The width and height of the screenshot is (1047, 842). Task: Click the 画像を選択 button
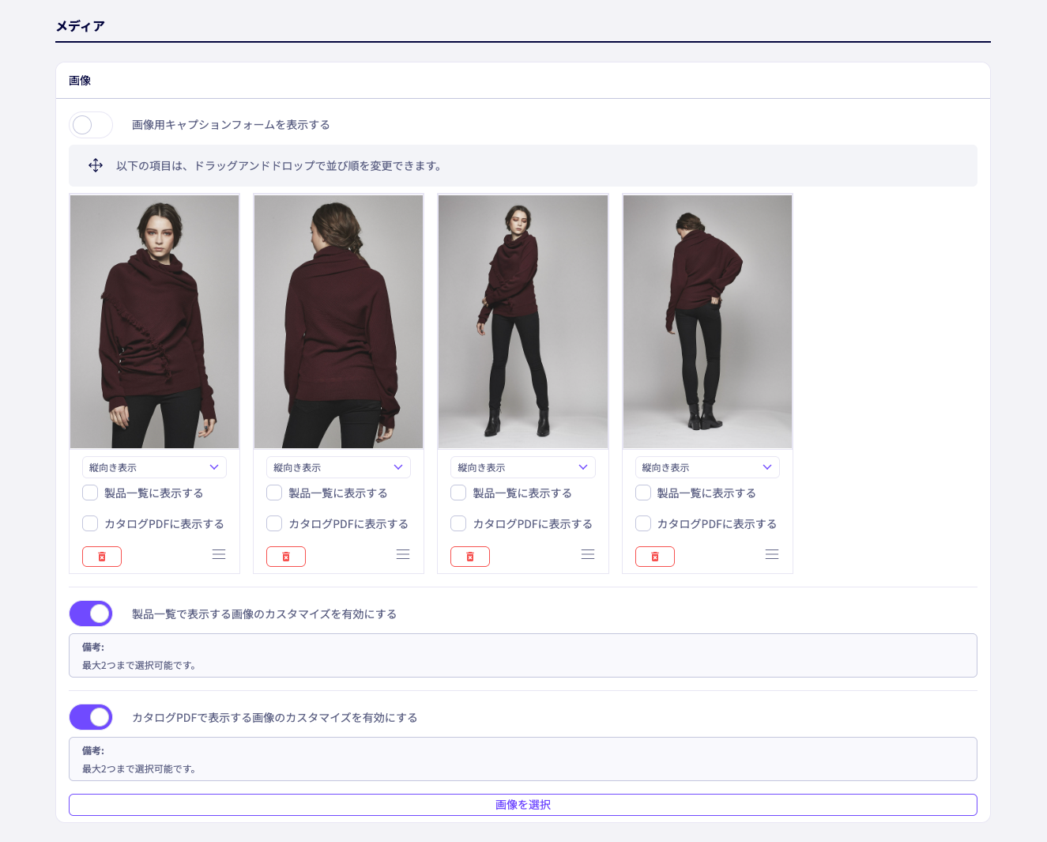523,805
